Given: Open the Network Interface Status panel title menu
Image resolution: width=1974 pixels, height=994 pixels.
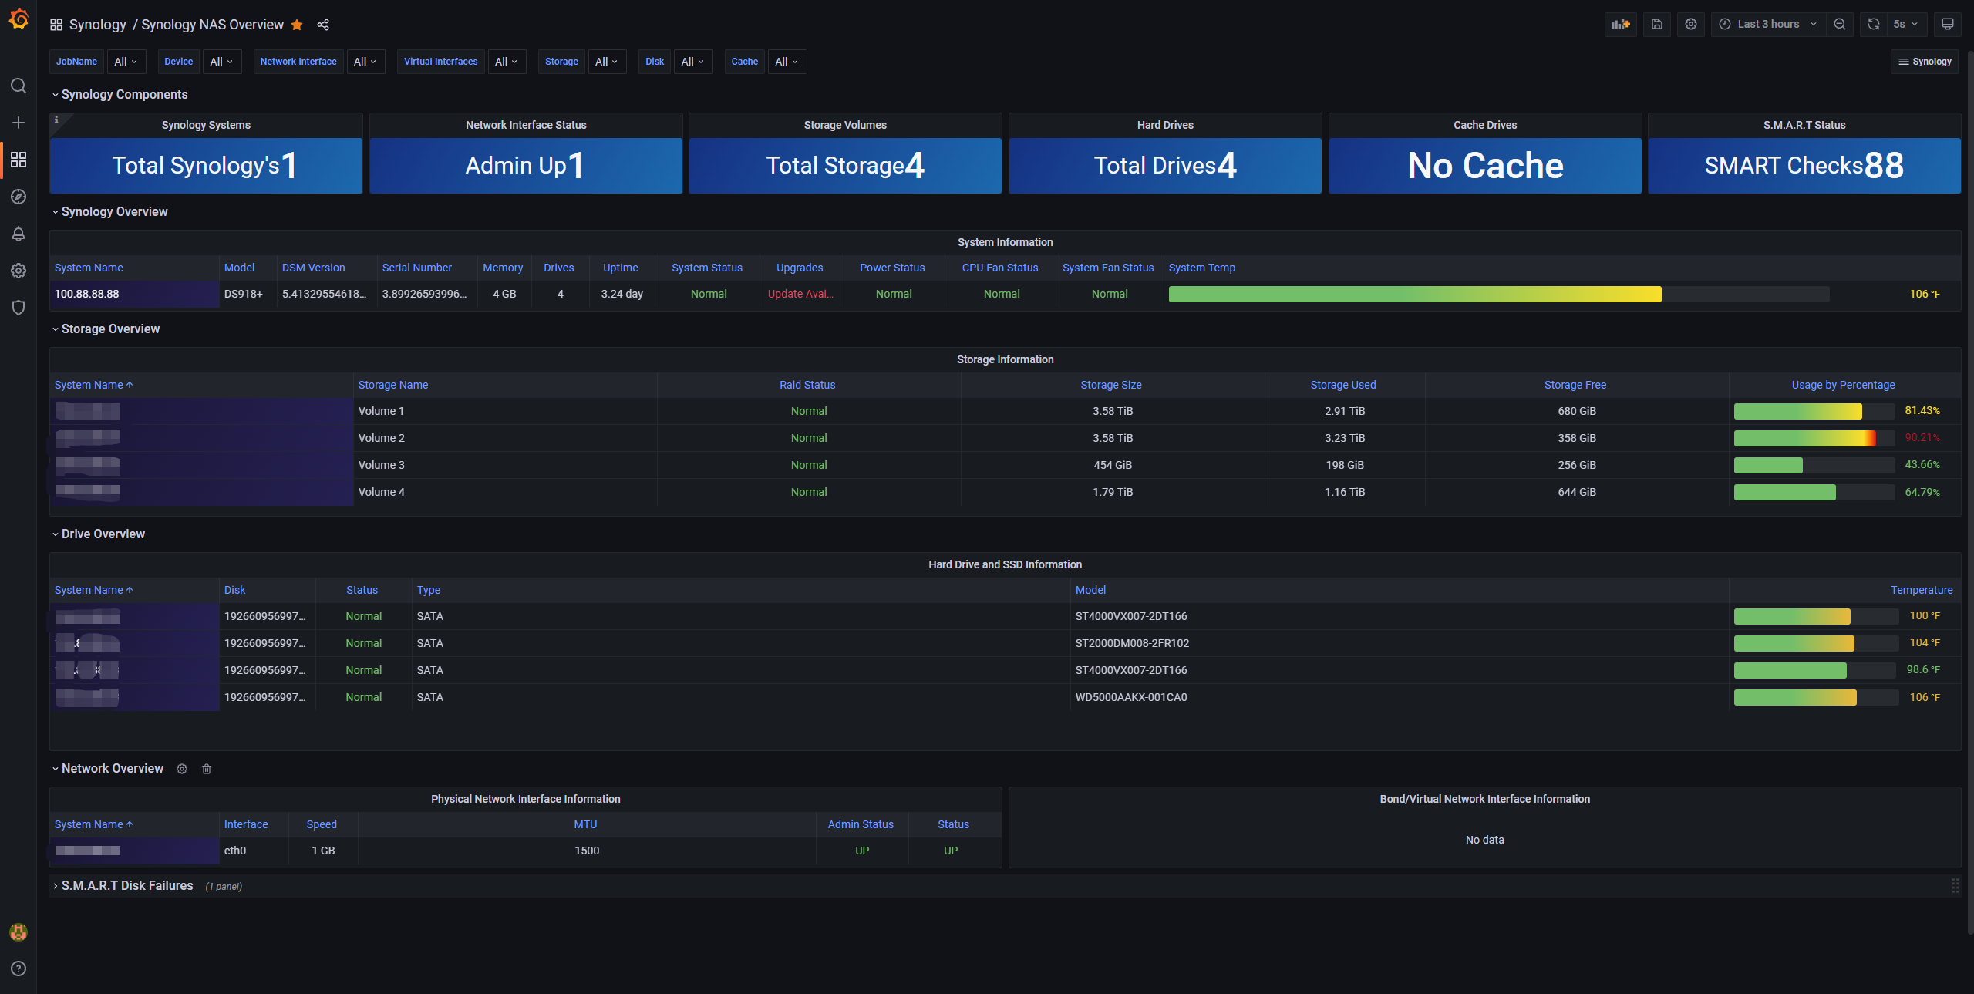Looking at the screenshot, I should [526, 125].
